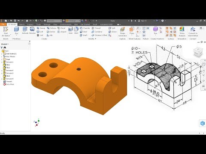Screen dimensions: 206x154
Task: Start a new 2D Sketch
Action: [x=6, y=31]
